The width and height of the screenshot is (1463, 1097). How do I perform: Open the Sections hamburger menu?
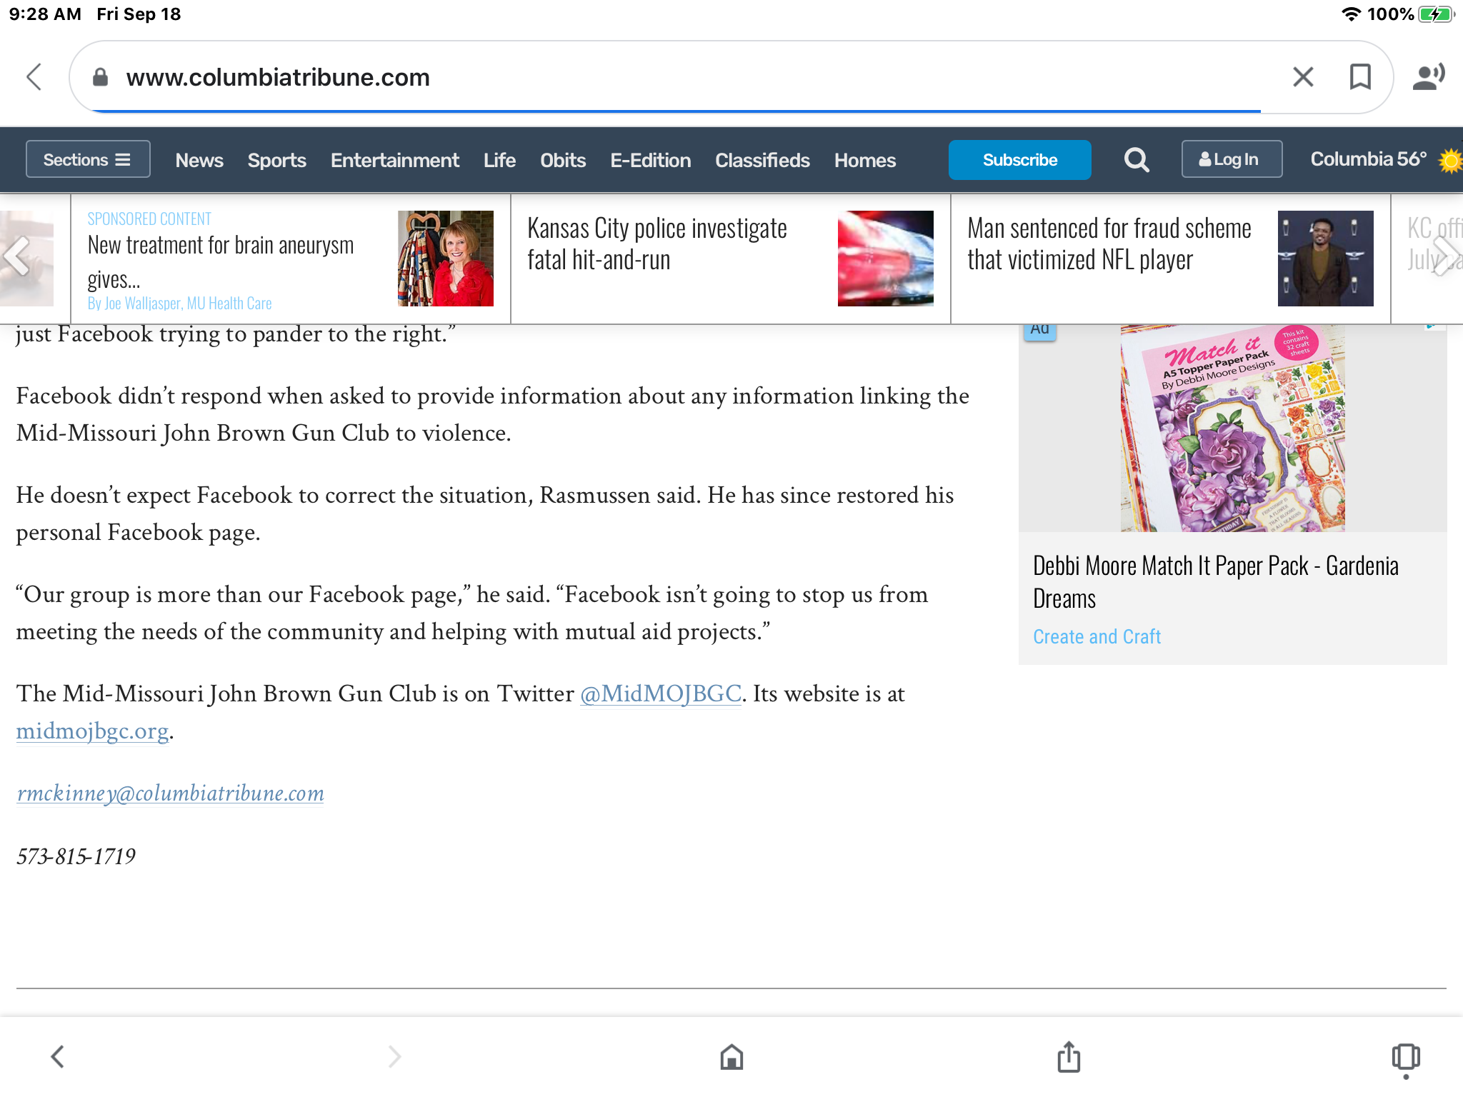88,159
